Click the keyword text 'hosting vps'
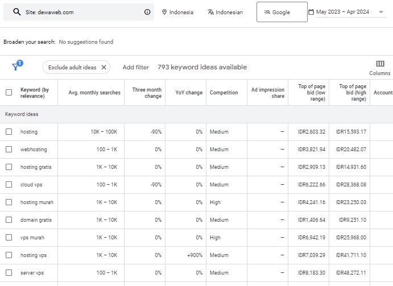This screenshot has height=286, width=393. coord(34,255)
